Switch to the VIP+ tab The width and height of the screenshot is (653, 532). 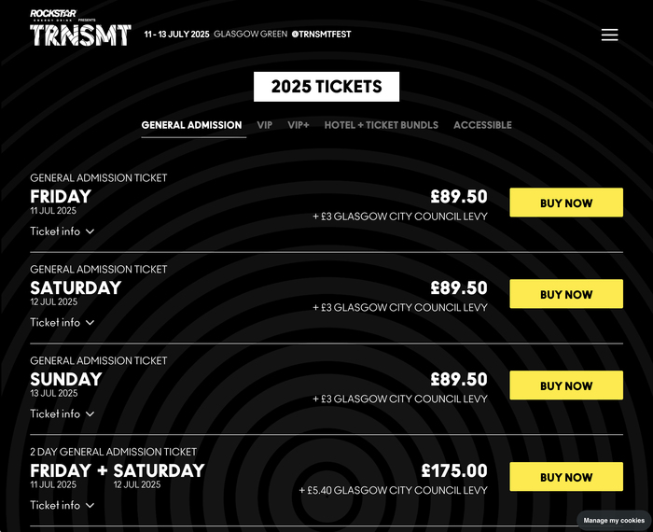pyautogui.click(x=299, y=125)
